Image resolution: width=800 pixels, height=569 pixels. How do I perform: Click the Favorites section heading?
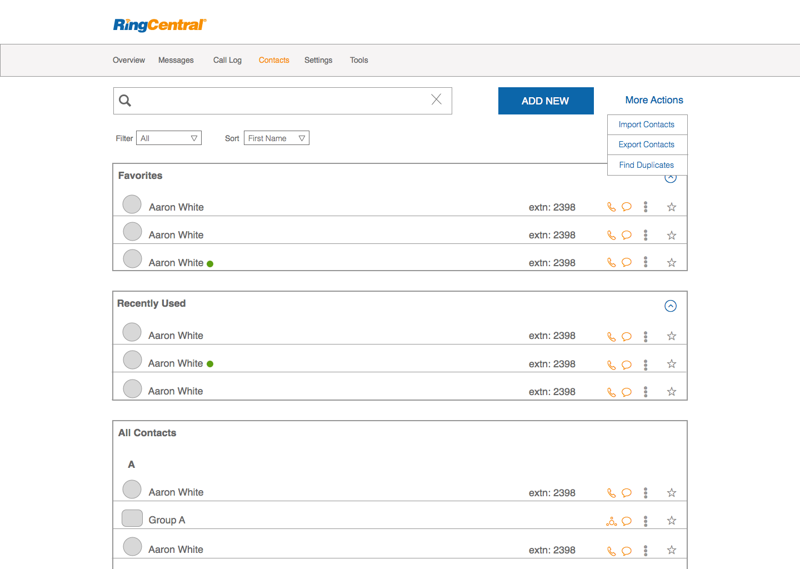coord(140,176)
